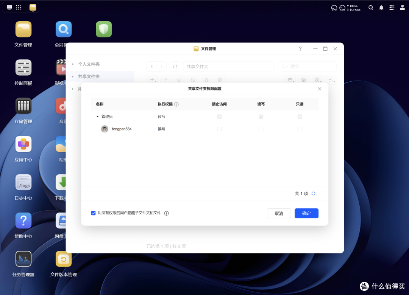
Task: Open the file manager settings gear
Action: [x=304, y=80]
